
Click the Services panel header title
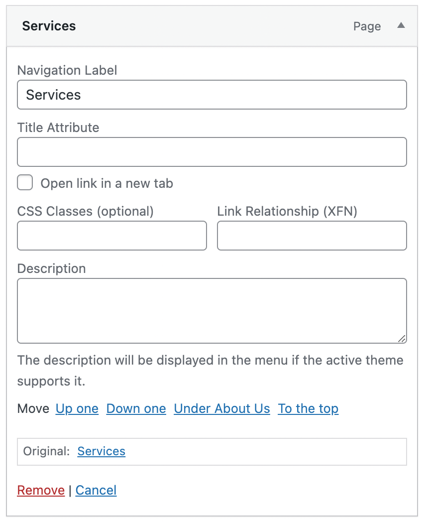[49, 26]
